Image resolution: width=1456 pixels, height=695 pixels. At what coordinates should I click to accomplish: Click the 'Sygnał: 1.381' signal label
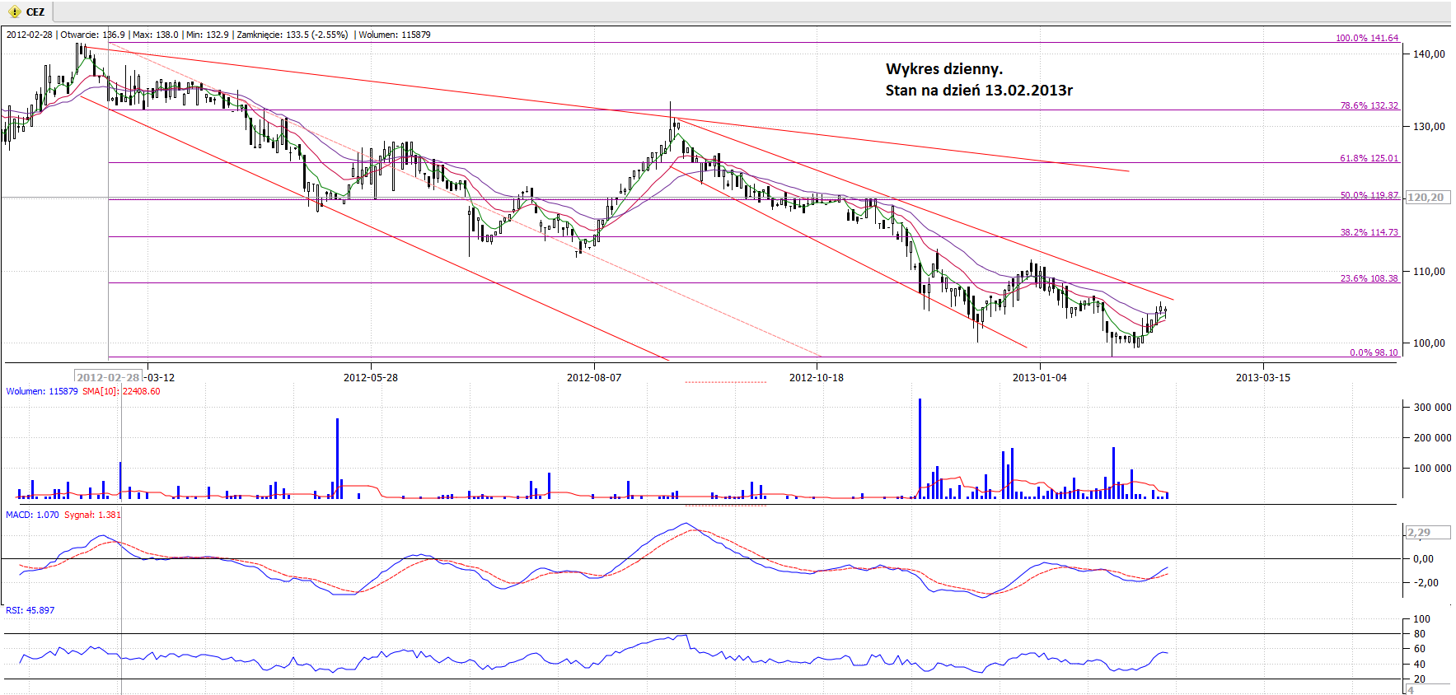[x=92, y=515]
